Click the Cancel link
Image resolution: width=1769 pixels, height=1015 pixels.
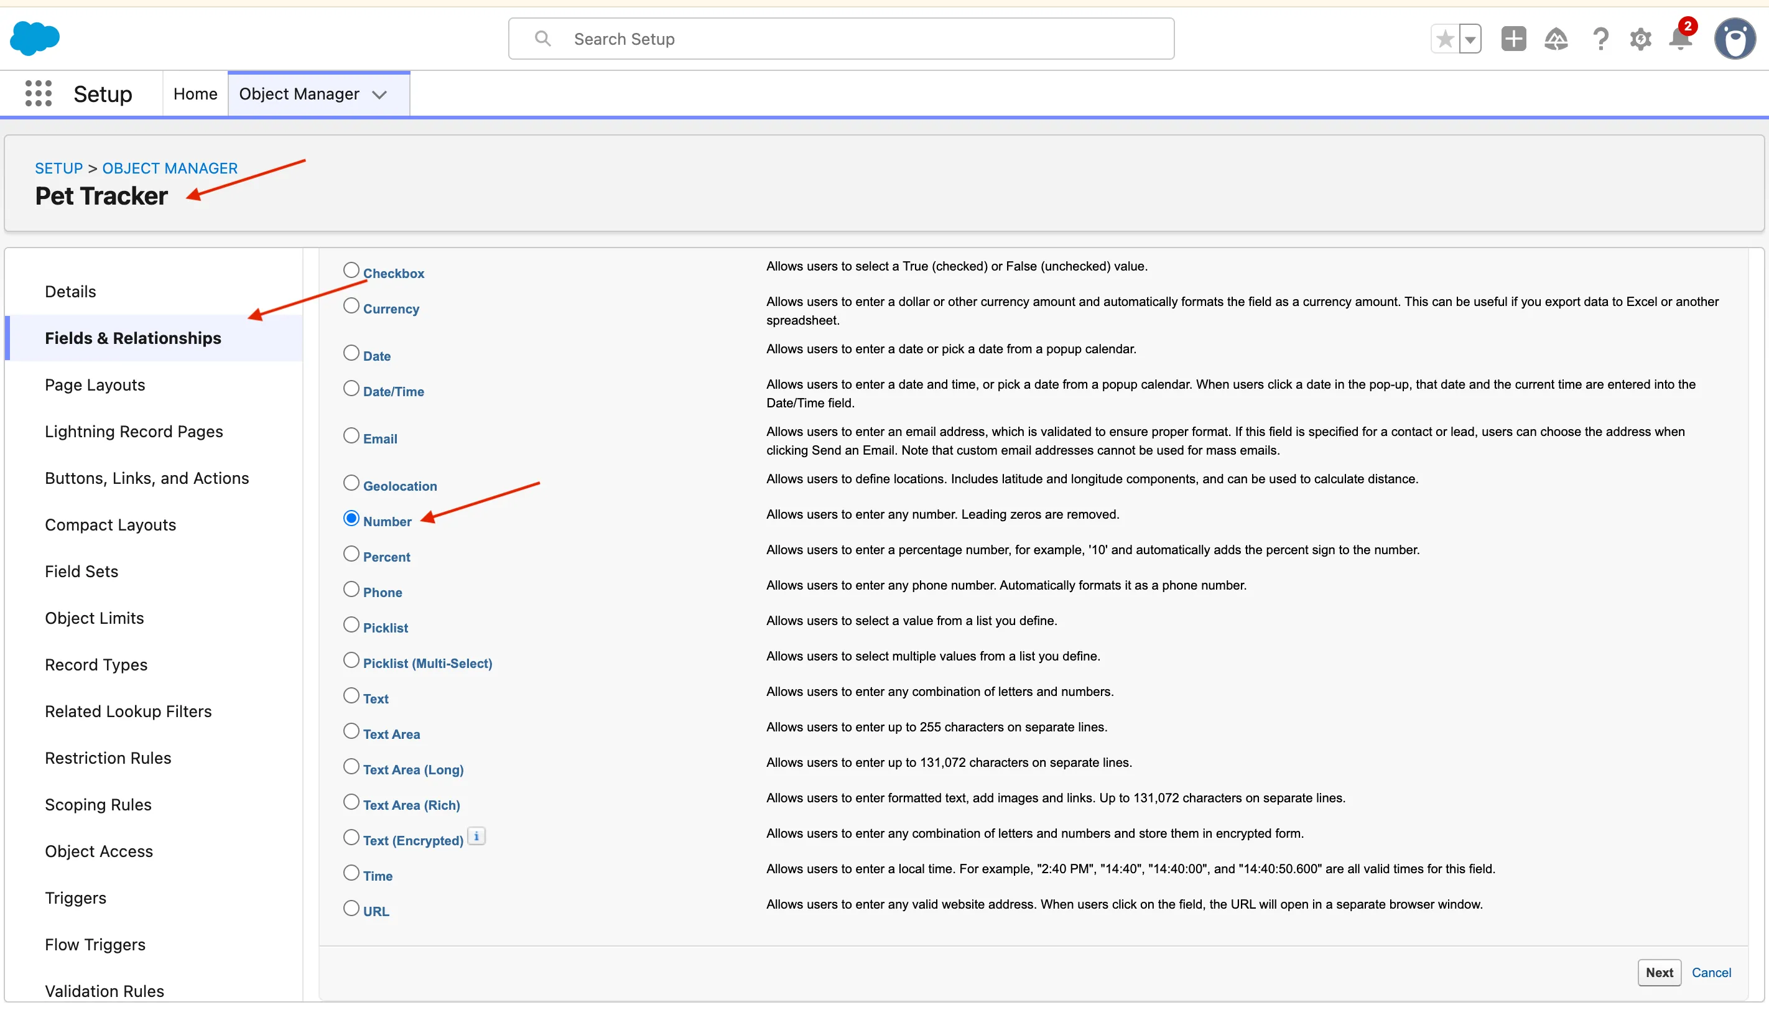(x=1711, y=973)
